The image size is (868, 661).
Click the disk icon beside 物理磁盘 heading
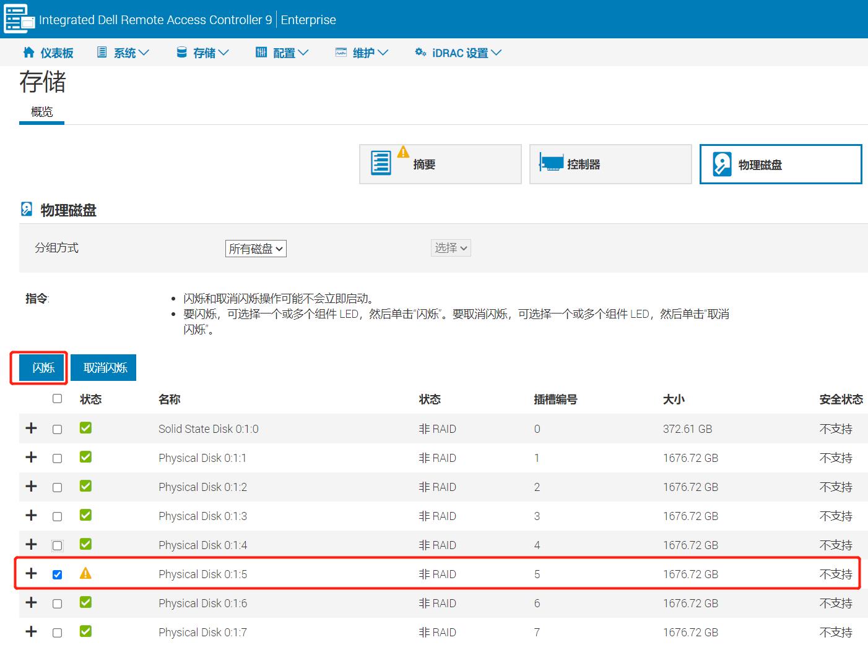[x=27, y=209]
